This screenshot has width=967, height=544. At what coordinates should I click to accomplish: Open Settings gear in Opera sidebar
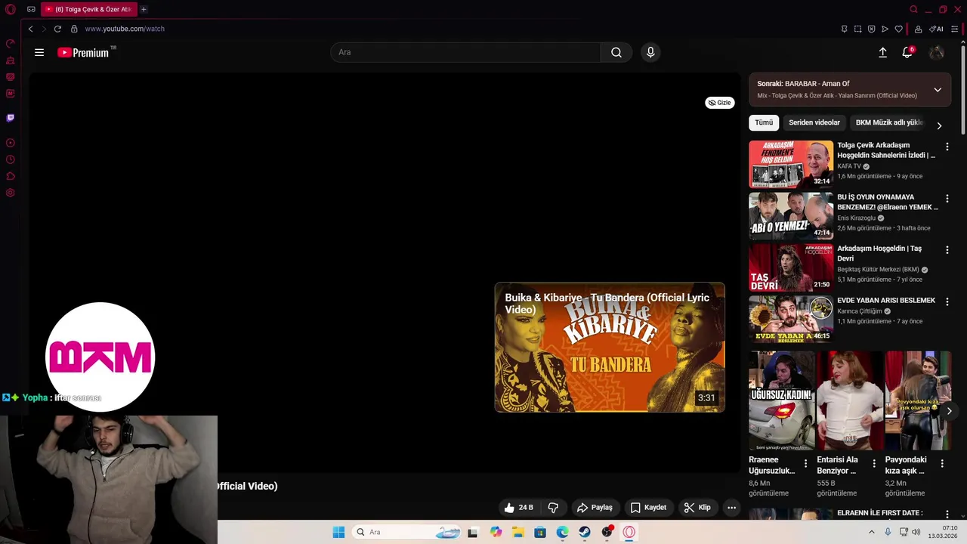coord(11,193)
